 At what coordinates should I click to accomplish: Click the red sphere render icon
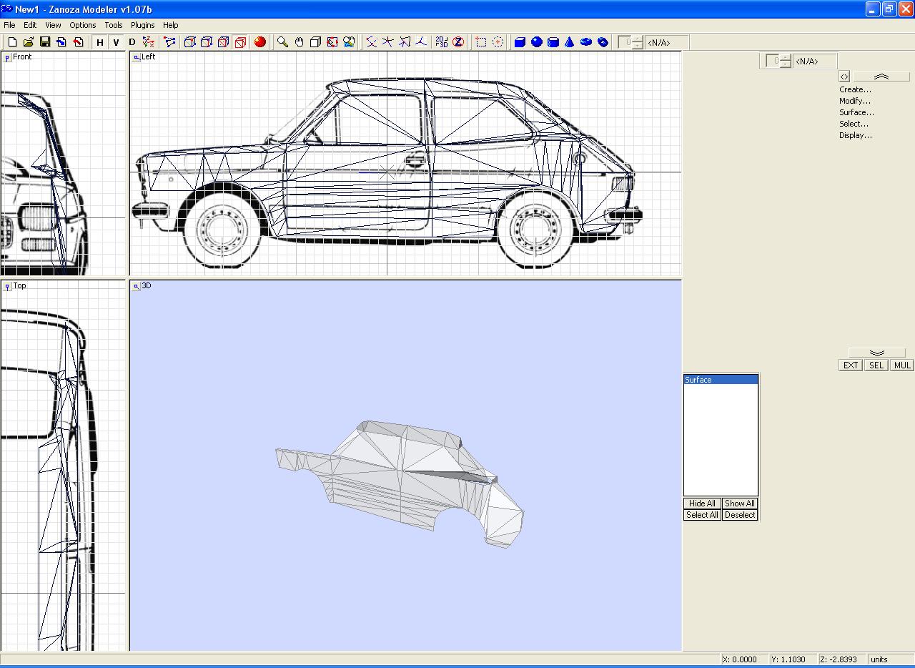click(x=260, y=42)
